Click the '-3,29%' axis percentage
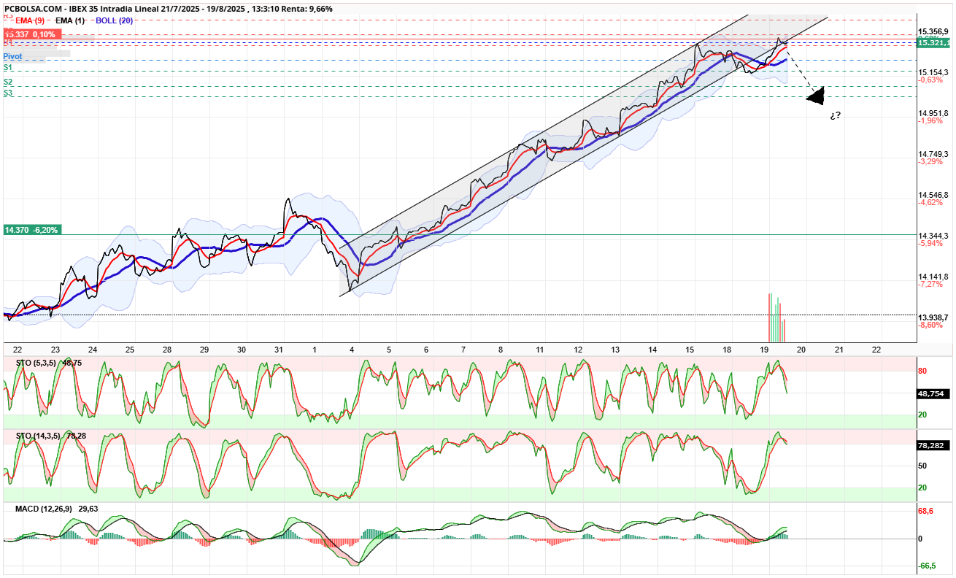 coord(930,161)
